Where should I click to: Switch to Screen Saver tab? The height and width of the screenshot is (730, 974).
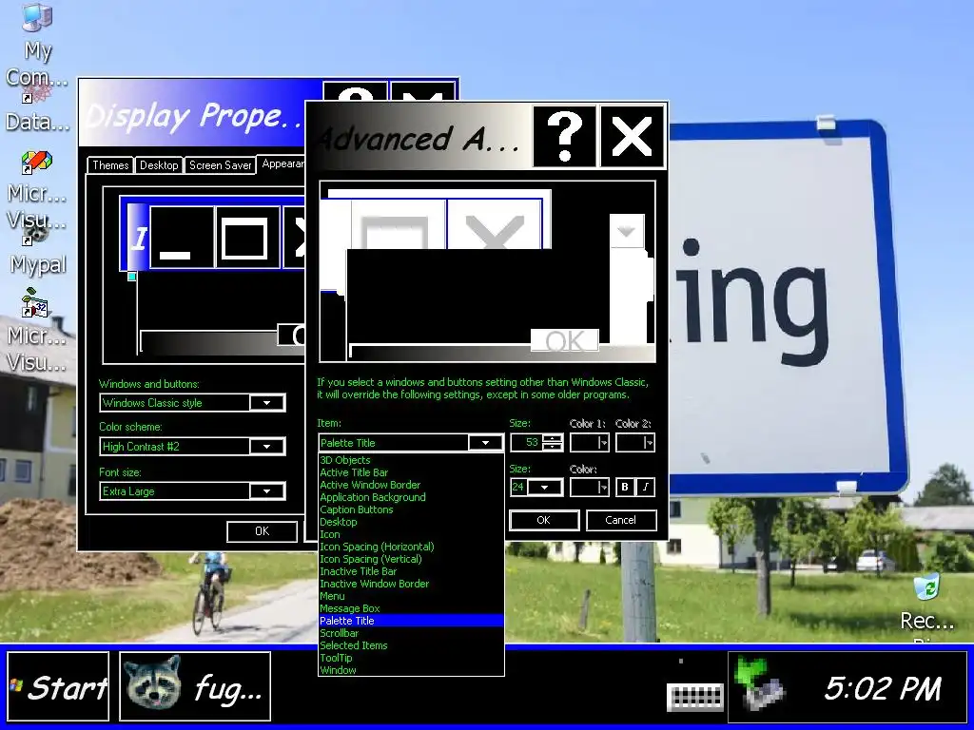(220, 165)
